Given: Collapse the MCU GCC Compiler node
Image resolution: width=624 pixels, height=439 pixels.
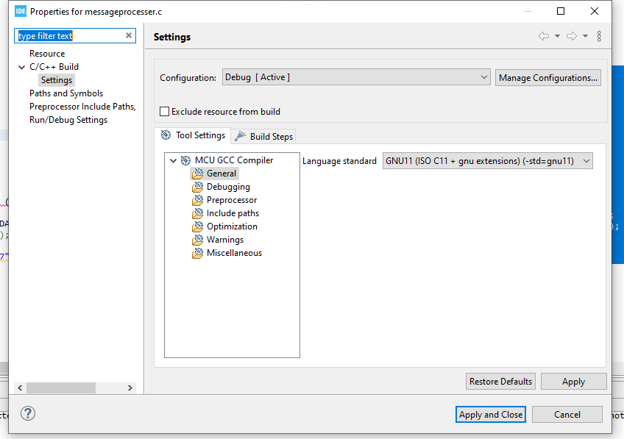Looking at the screenshot, I should (173, 160).
